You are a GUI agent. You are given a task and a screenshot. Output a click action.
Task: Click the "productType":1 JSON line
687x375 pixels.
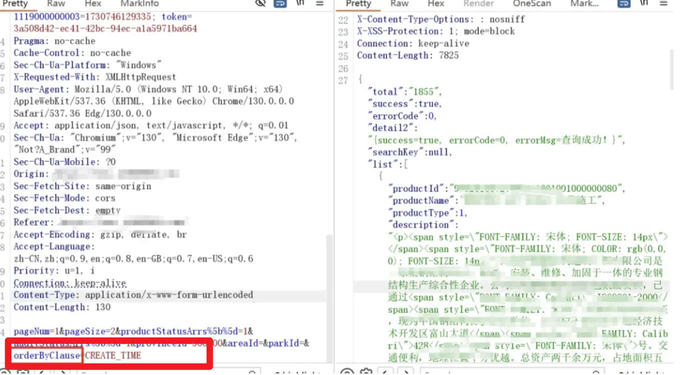tap(428, 212)
